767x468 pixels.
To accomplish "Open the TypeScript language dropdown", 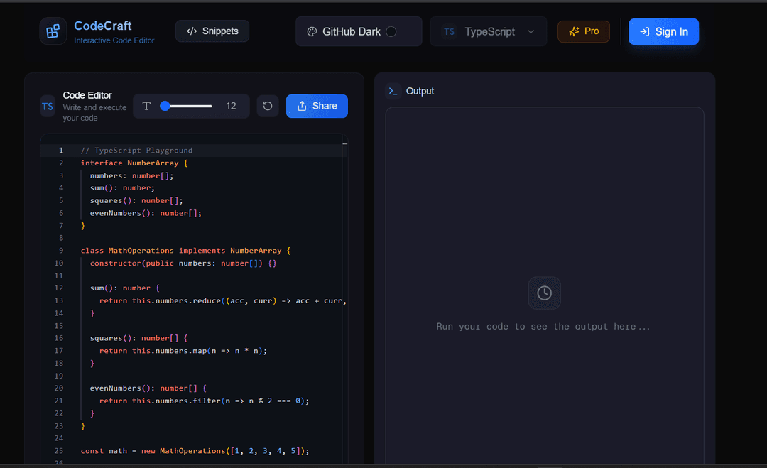I will click(488, 32).
